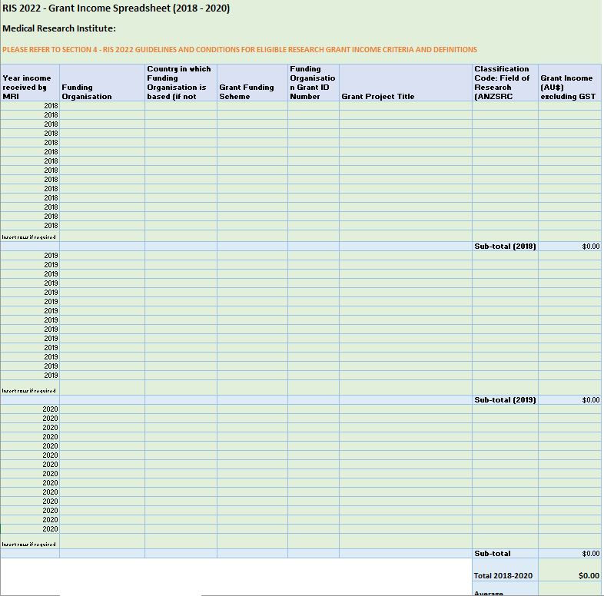Image resolution: width=604 pixels, height=596 pixels.
Task: Click the "Total 2018-2020" label cell
Action: (506, 570)
